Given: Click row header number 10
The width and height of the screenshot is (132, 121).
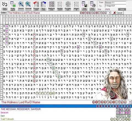Looking at the screenshot, I should (1, 64).
